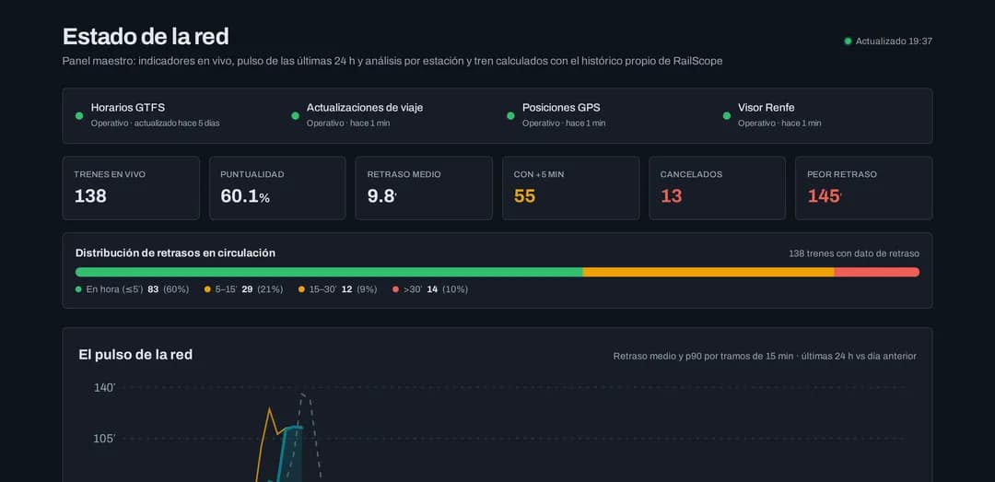Screen dimensions: 995x482
Task: Click the 105' axis label on the chart
Action: (x=105, y=439)
